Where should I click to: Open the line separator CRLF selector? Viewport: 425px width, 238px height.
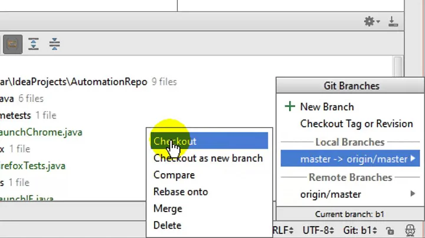click(283, 231)
